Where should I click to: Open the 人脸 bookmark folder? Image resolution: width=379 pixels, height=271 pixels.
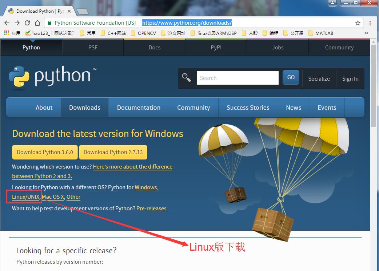[250, 33]
